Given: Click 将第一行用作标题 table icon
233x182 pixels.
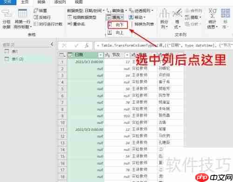Looking at the screenshot, I should coord(22,13).
